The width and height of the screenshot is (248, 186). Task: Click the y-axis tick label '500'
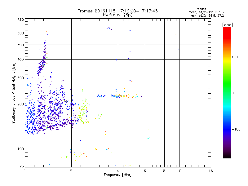[x=20, y=45]
